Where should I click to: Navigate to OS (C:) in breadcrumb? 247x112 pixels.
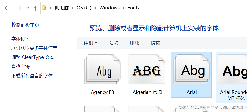pos(84,8)
